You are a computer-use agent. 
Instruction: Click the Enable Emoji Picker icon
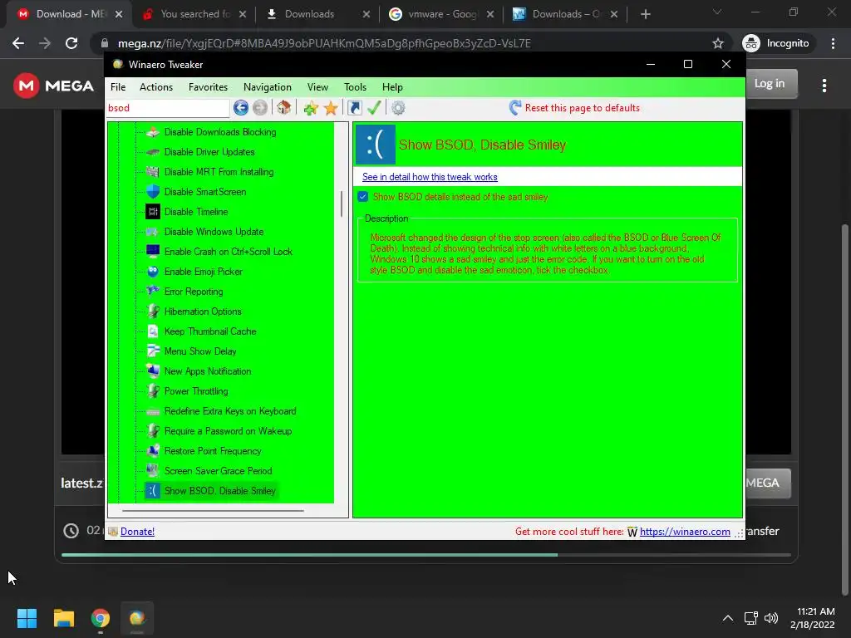coord(153,272)
